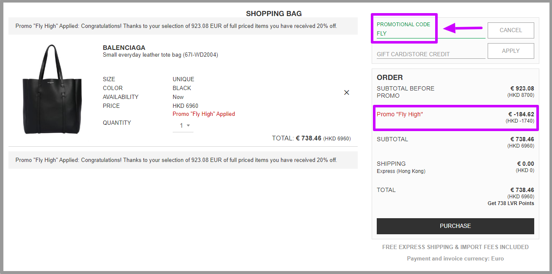
Task: Click the red Promo "Fly High" Applied text under price
Action: [x=204, y=114]
